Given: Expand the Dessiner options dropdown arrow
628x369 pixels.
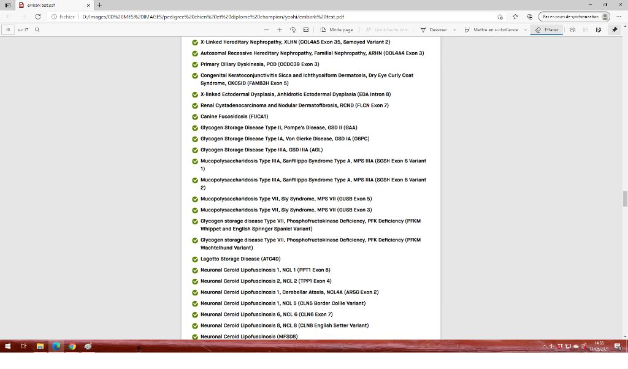Looking at the screenshot, I should 454,29.
